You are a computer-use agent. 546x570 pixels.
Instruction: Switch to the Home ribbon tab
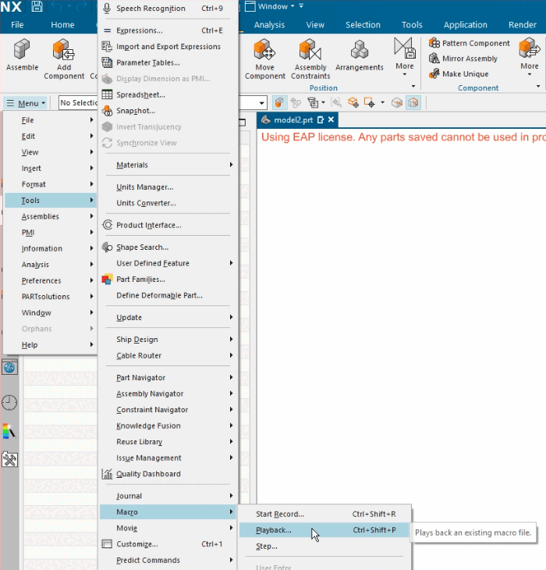[x=62, y=25]
